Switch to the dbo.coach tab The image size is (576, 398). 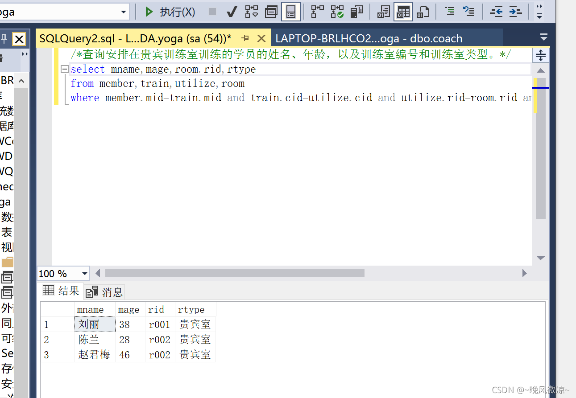tap(369, 38)
